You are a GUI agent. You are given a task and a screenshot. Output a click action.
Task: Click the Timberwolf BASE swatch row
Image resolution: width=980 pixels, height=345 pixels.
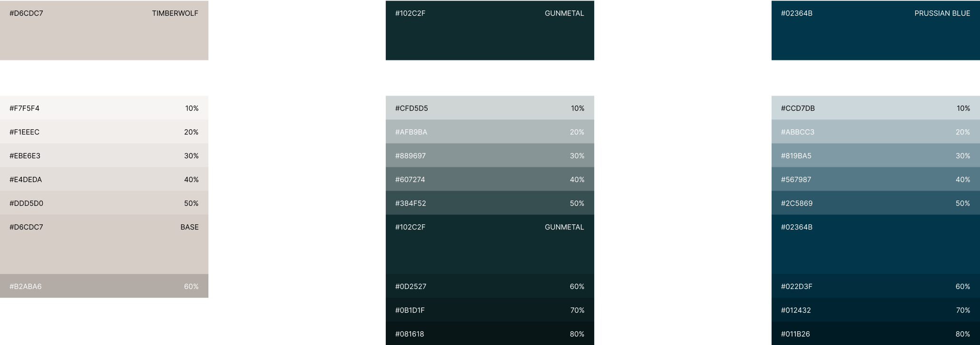click(x=104, y=244)
